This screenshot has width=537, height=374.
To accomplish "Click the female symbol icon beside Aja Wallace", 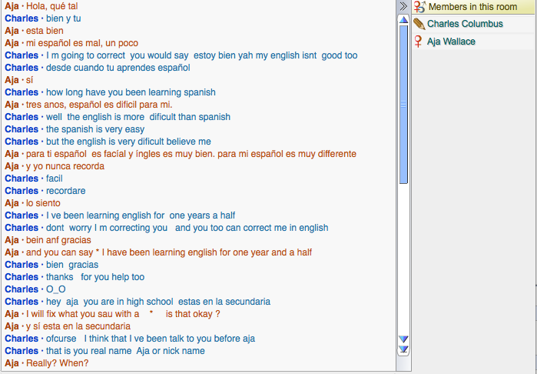I will [419, 42].
